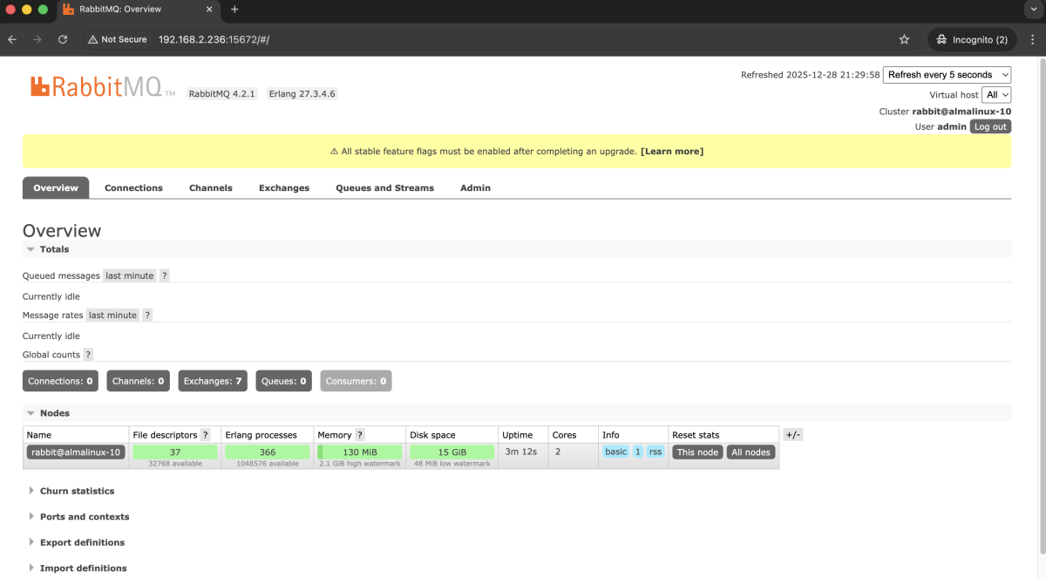This screenshot has height=578, width=1046.
Task: Toggle node table columns with +/- button
Action: pos(792,435)
